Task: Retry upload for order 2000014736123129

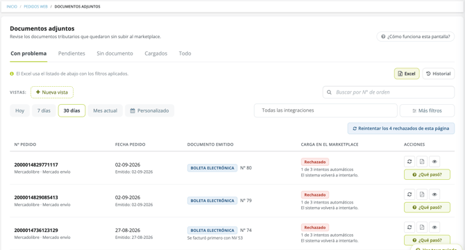Action: tap(409, 227)
